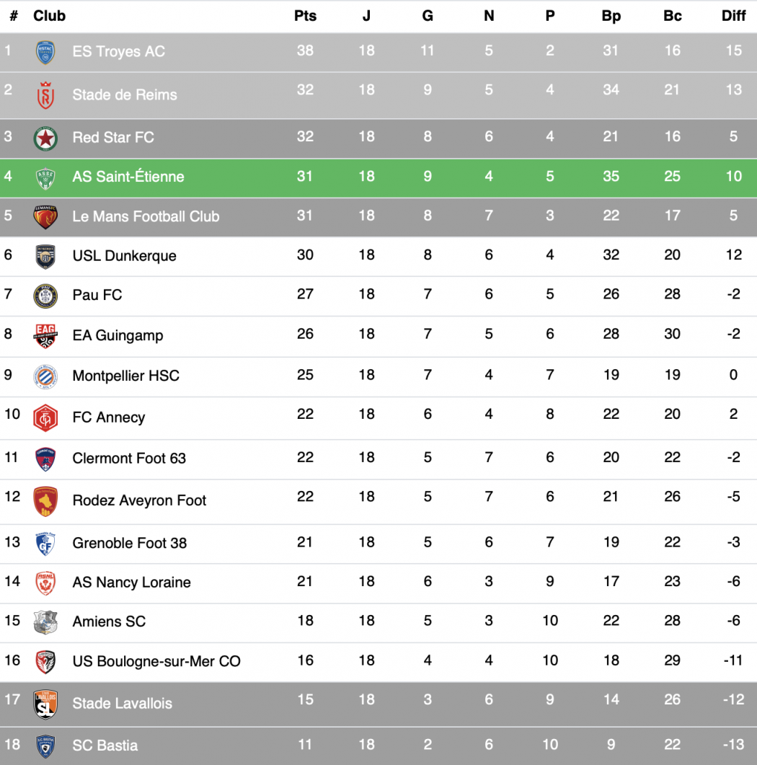Click the Diff column header
757x765 pixels.
[733, 16]
